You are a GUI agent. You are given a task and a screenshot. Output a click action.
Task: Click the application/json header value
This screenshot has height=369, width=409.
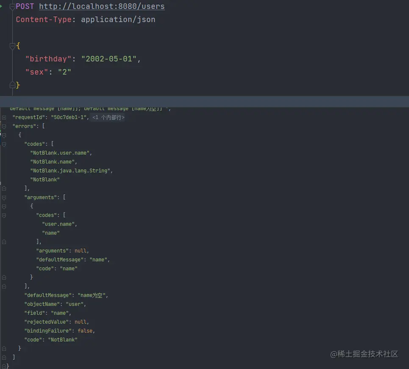click(x=118, y=19)
